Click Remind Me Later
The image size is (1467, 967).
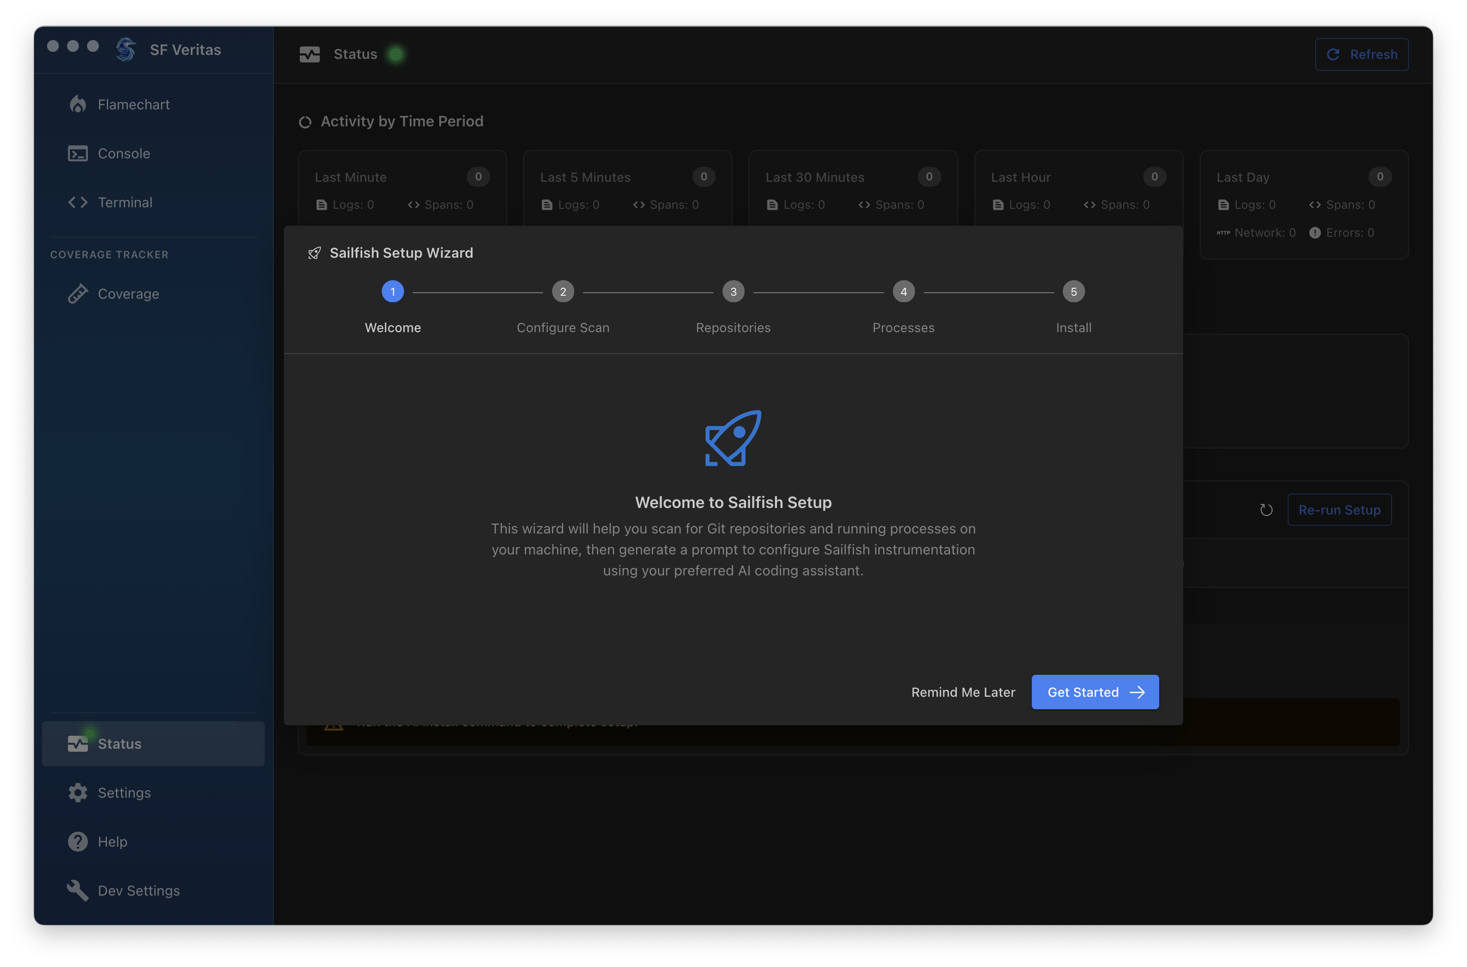tap(963, 692)
